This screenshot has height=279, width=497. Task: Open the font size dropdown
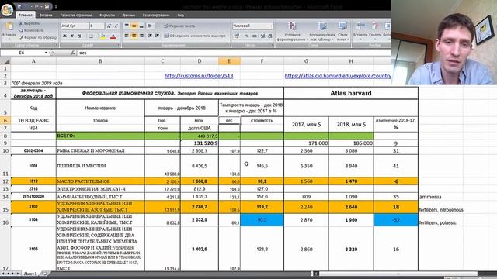[x=103, y=26]
